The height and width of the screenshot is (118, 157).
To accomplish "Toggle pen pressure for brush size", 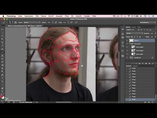I will pyautogui.click(x=76, y=22).
